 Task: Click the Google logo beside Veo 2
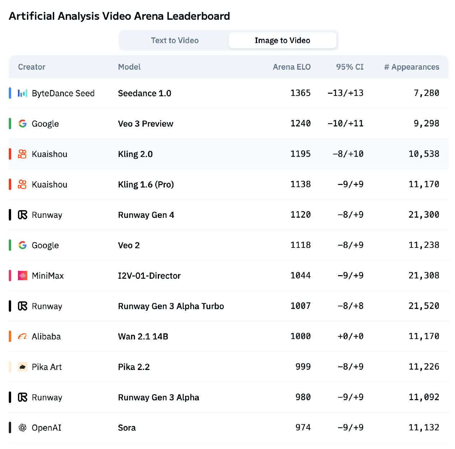(x=23, y=245)
